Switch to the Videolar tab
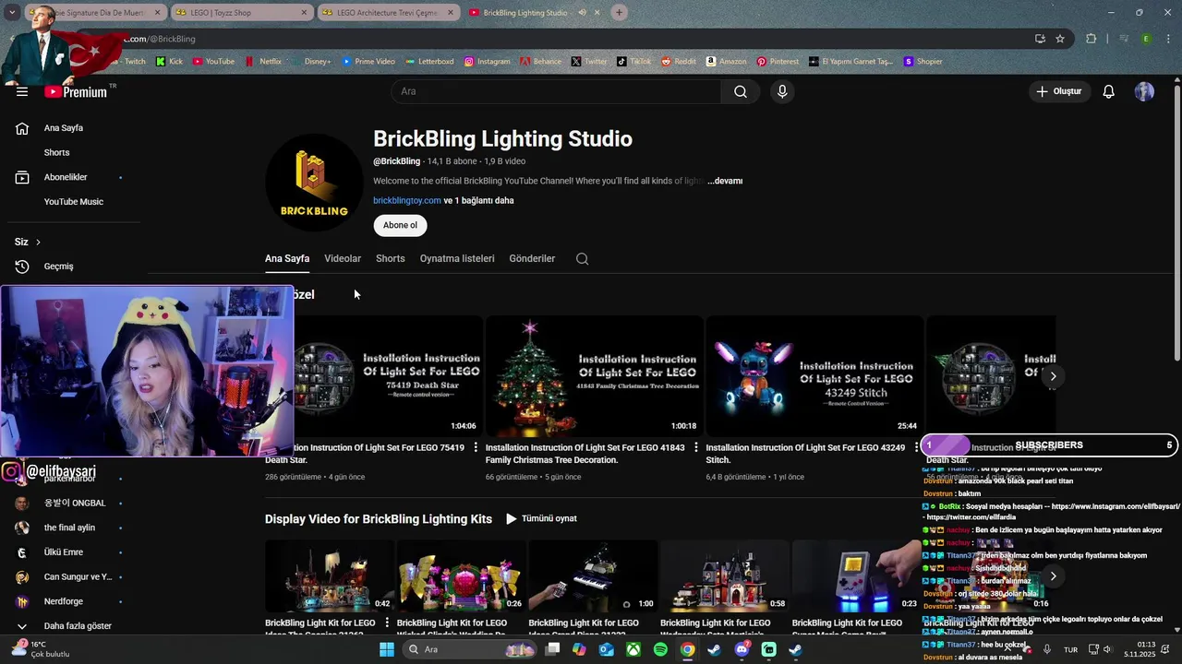The width and height of the screenshot is (1182, 664). tap(343, 258)
